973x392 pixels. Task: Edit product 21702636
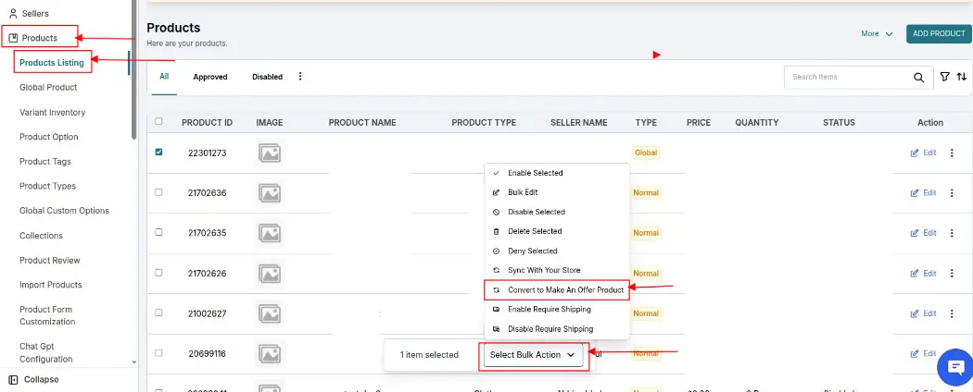(x=923, y=192)
